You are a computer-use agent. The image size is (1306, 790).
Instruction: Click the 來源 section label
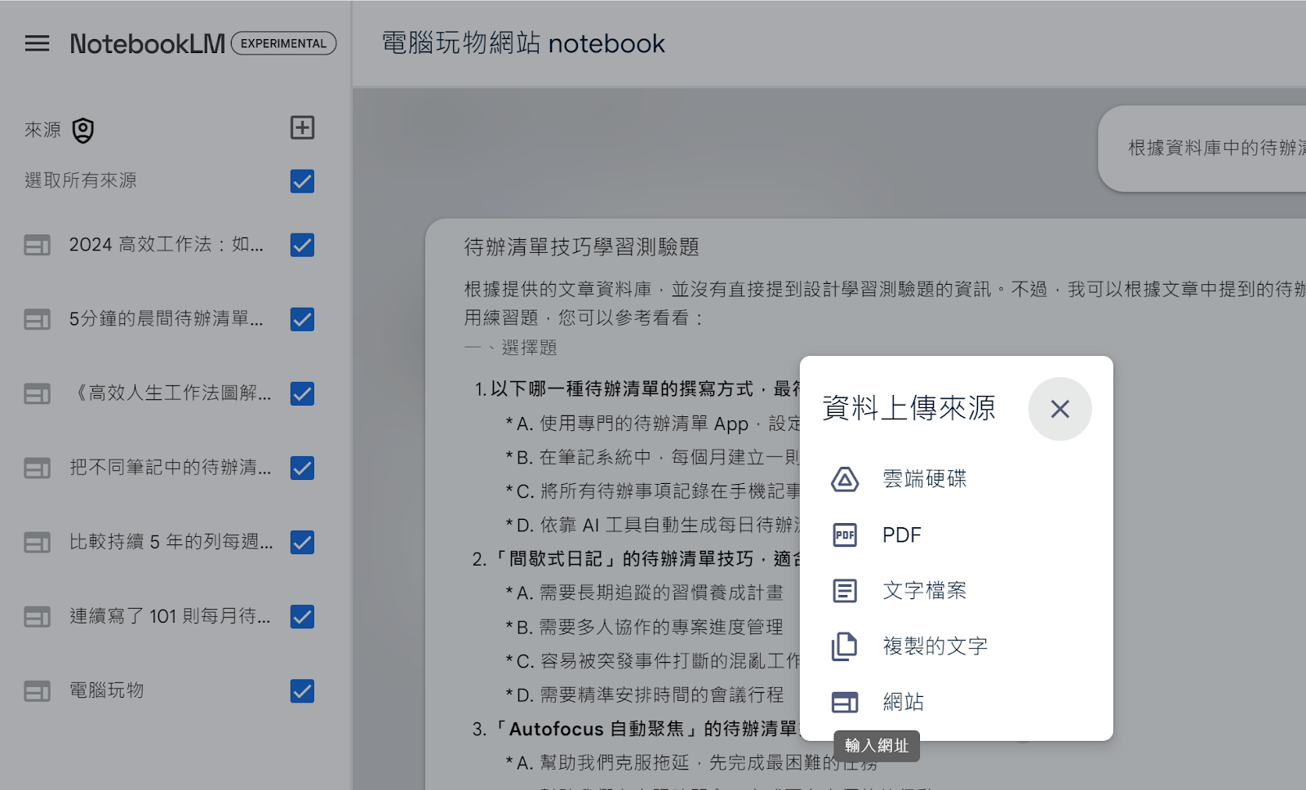(x=42, y=131)
